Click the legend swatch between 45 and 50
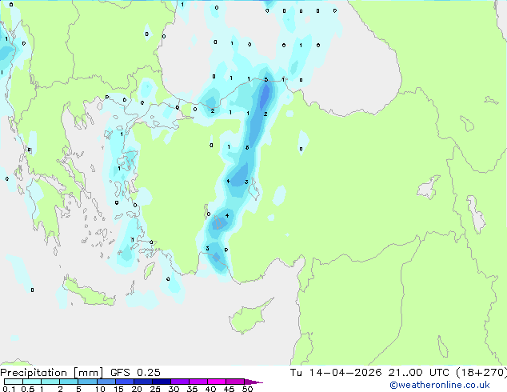This screenshot has width=507, height=392. (235, 382)
